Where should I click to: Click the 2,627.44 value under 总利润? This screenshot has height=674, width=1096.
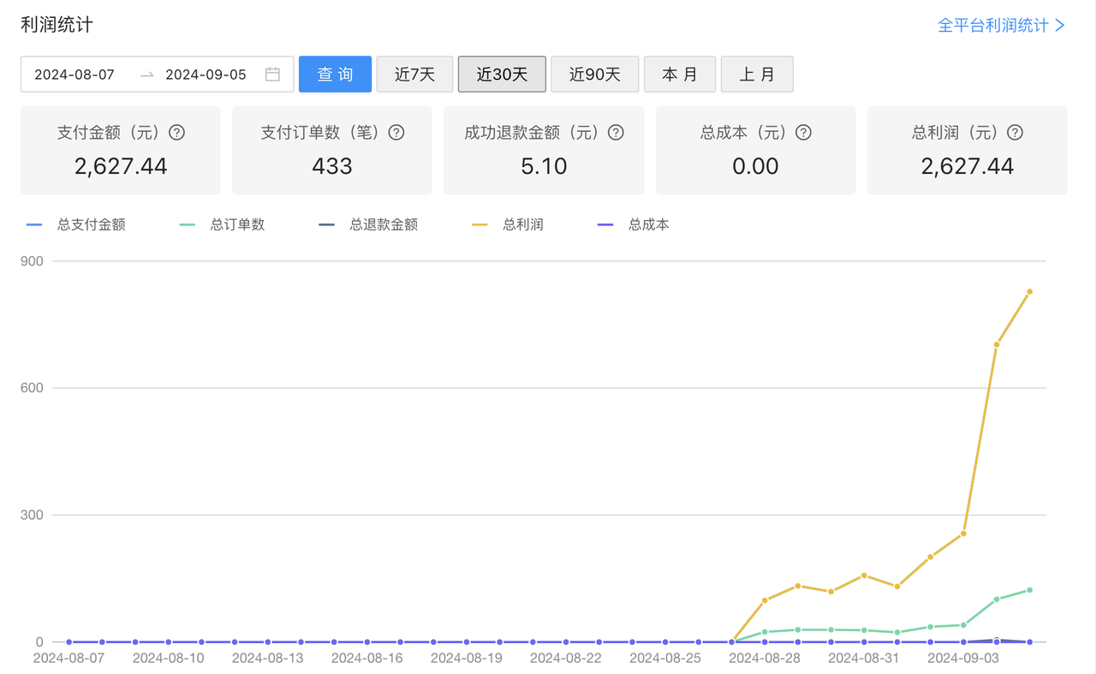point(968,166)
